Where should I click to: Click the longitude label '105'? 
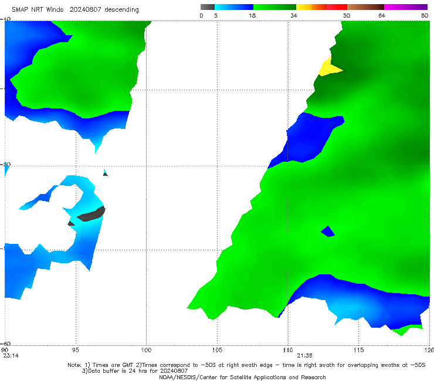click(217, 350)
